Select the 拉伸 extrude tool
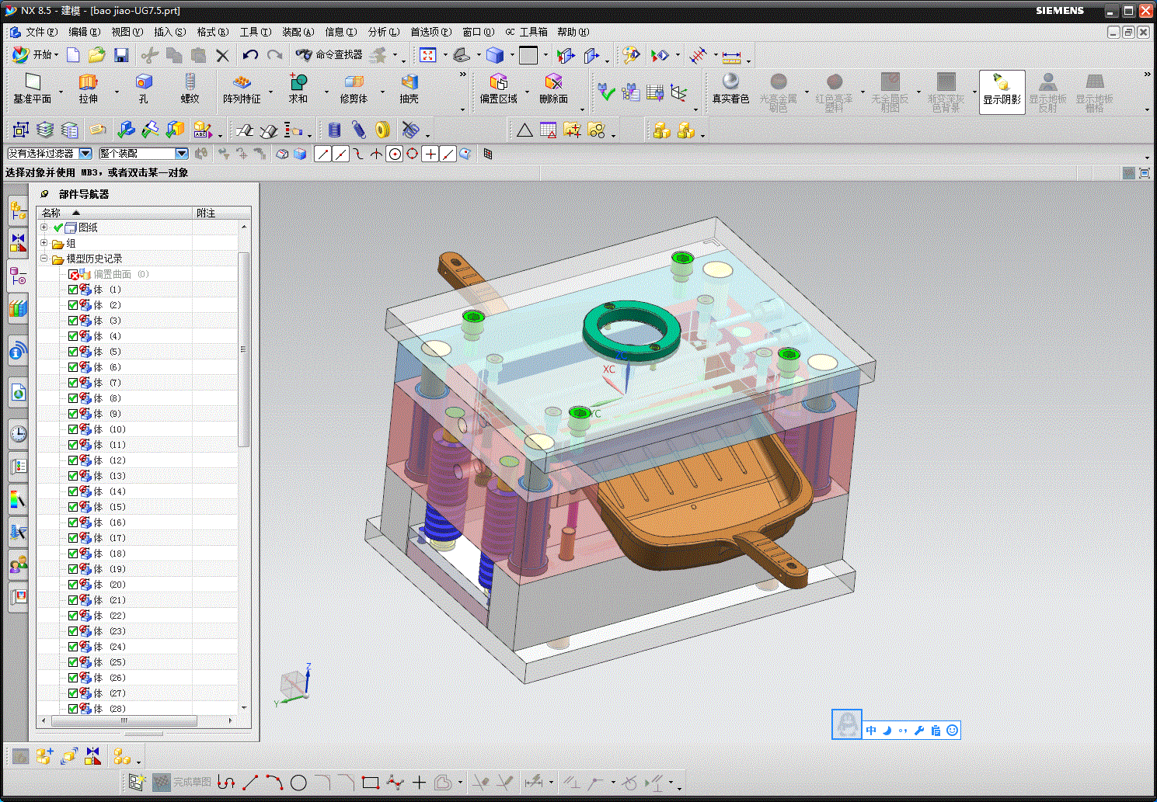Viewport: 1157px width, 802px height. click(88, 89)
